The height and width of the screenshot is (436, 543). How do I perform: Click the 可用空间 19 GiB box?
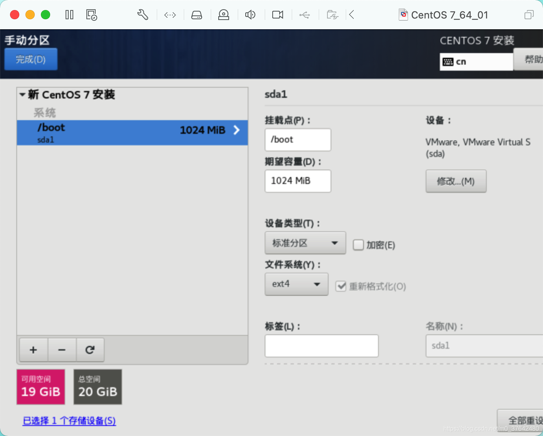pos(41,387)
